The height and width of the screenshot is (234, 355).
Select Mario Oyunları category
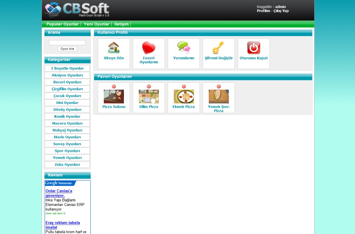tap(67, 137)
